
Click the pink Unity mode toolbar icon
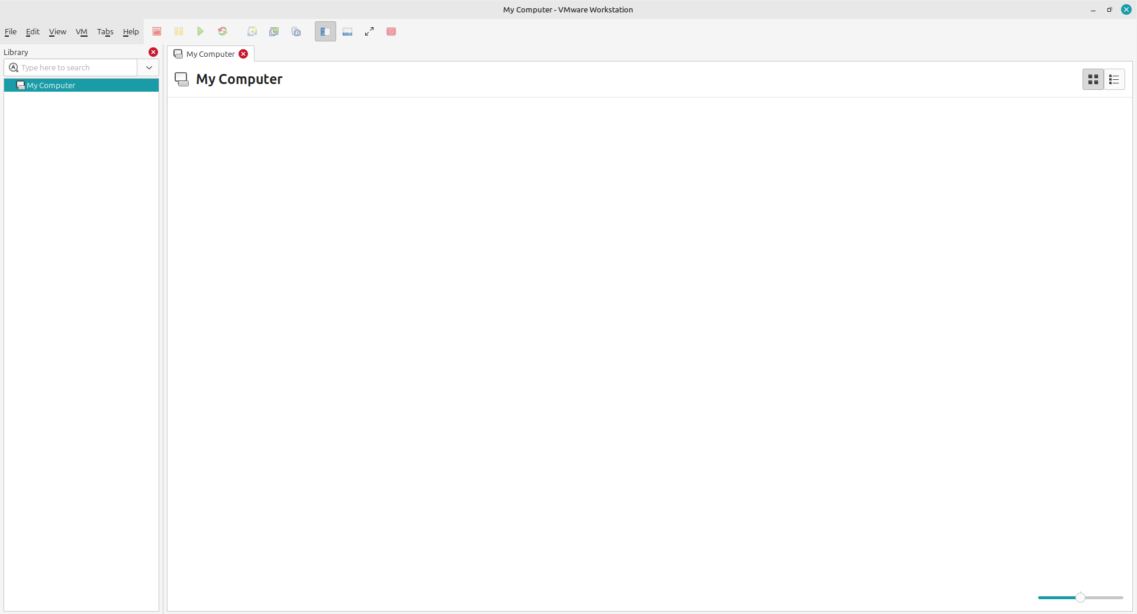[391, 31]
